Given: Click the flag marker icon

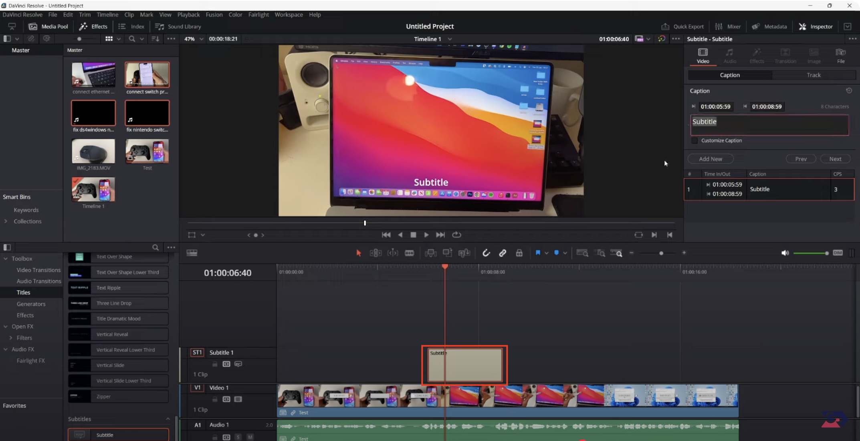Looking at the screenshot, I should point(538,253).
